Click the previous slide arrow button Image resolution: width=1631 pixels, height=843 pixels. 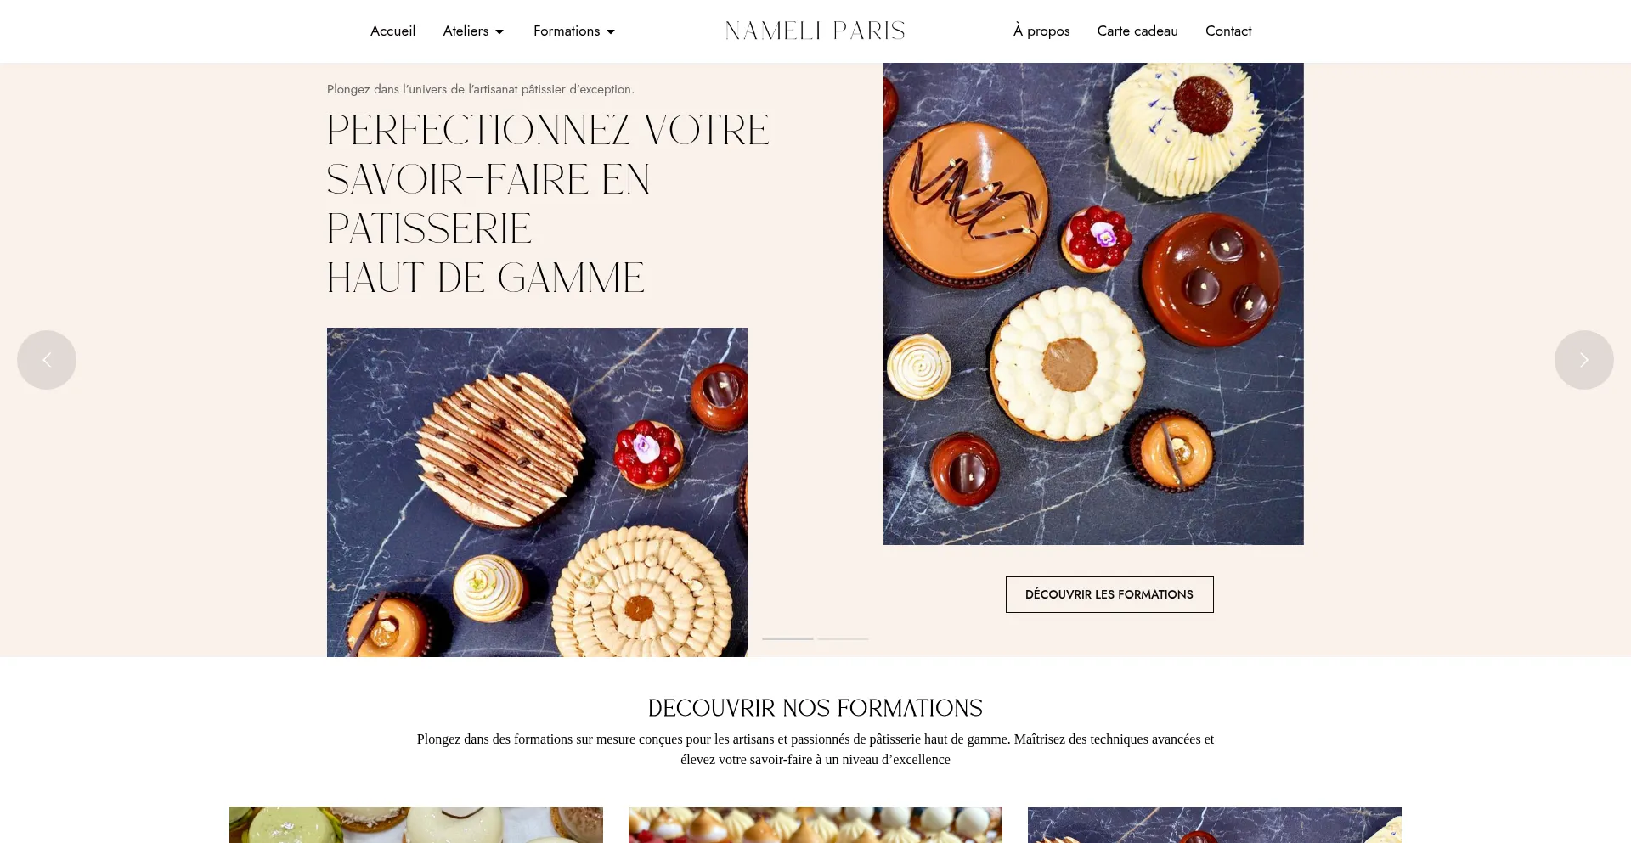(x=47, y=360)
